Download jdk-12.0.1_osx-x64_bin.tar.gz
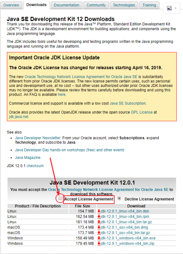The width and height of the screenshot is (183, 254). tap(125, 233)
